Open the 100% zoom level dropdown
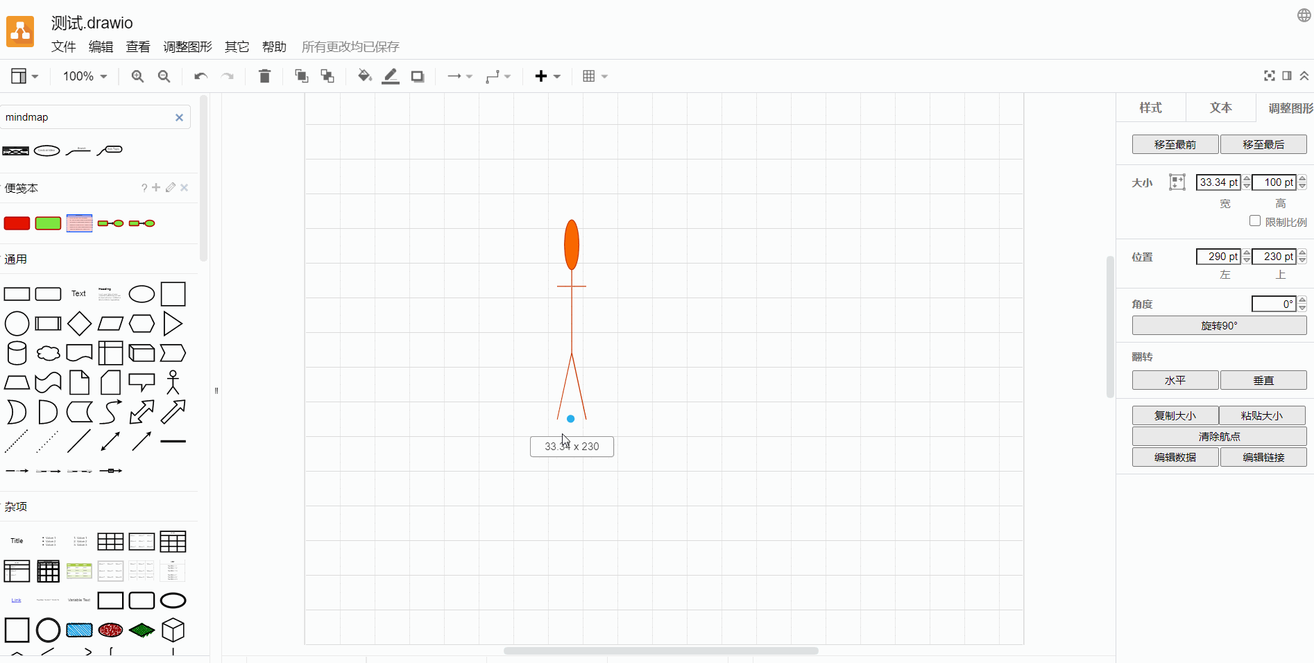 (85, 76)
